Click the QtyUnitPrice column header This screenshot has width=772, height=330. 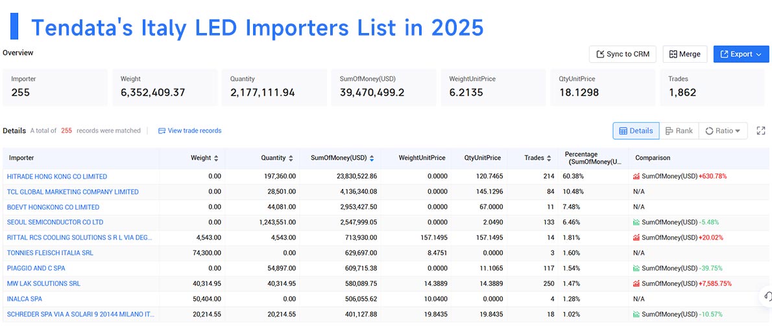pos(483,158)
